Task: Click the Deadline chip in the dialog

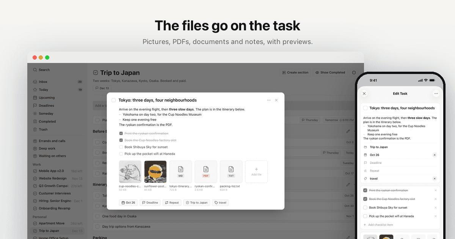Action: 150,203
